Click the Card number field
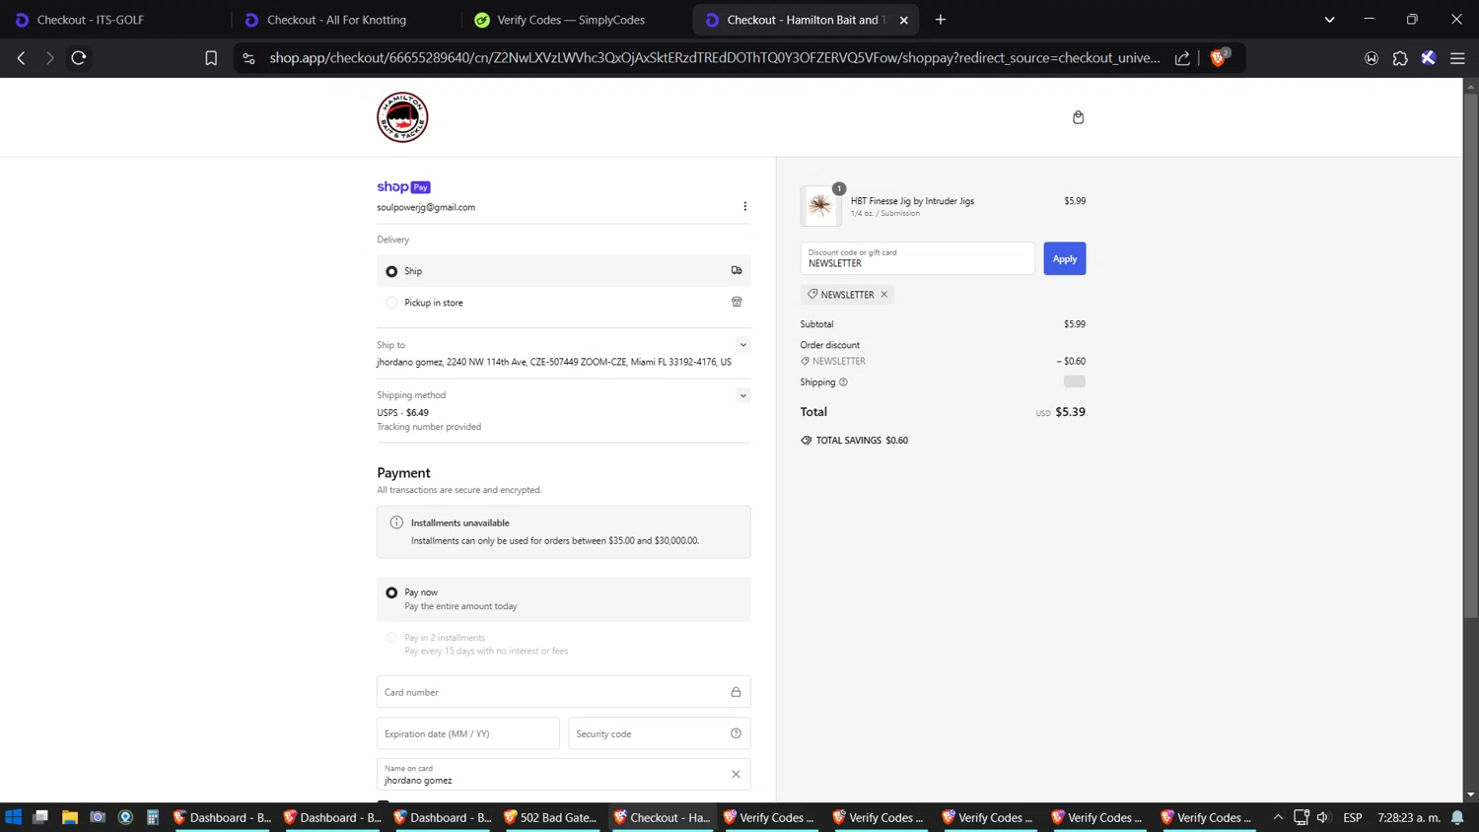The image size is (1479, 832). click(564, 692)
